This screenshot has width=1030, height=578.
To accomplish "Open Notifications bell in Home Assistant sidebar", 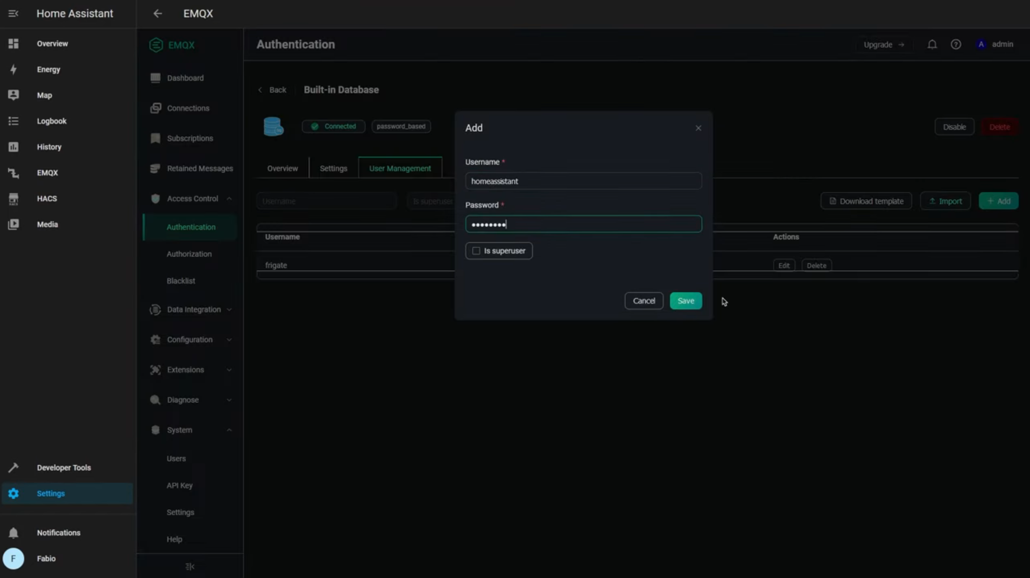I will (13, 533).
